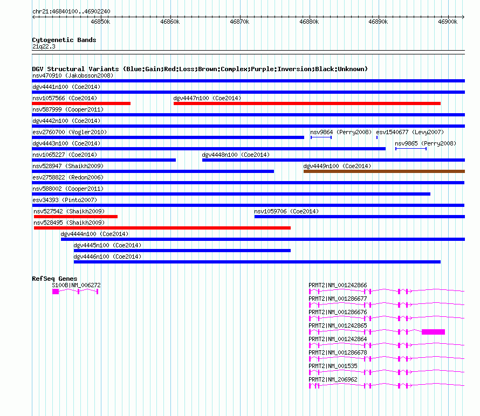Click the 46850k ruler label
Screen dimensions: 480x416
point(100,22)
